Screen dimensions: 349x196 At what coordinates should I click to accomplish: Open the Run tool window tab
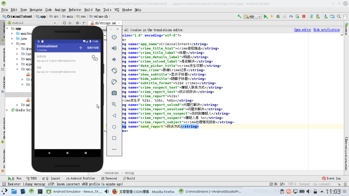pyautogui.click(x=15, y=178)
